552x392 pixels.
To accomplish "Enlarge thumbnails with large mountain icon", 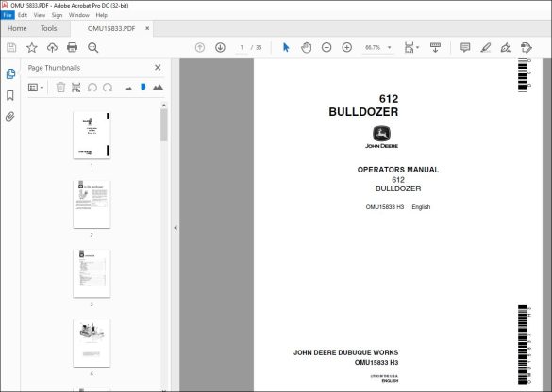I will pos(158,88).
